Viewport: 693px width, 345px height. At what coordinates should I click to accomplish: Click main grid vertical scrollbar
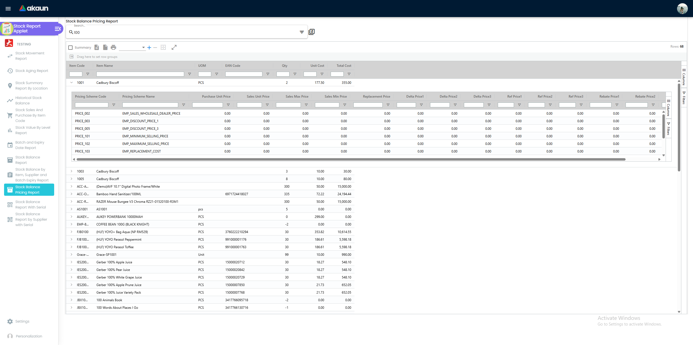coord(679,128)
